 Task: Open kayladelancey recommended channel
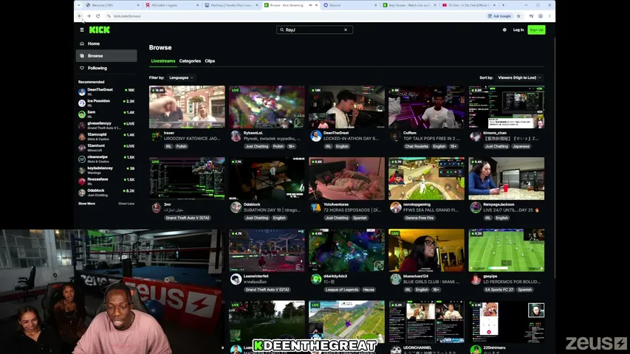(x=106, y=170)
